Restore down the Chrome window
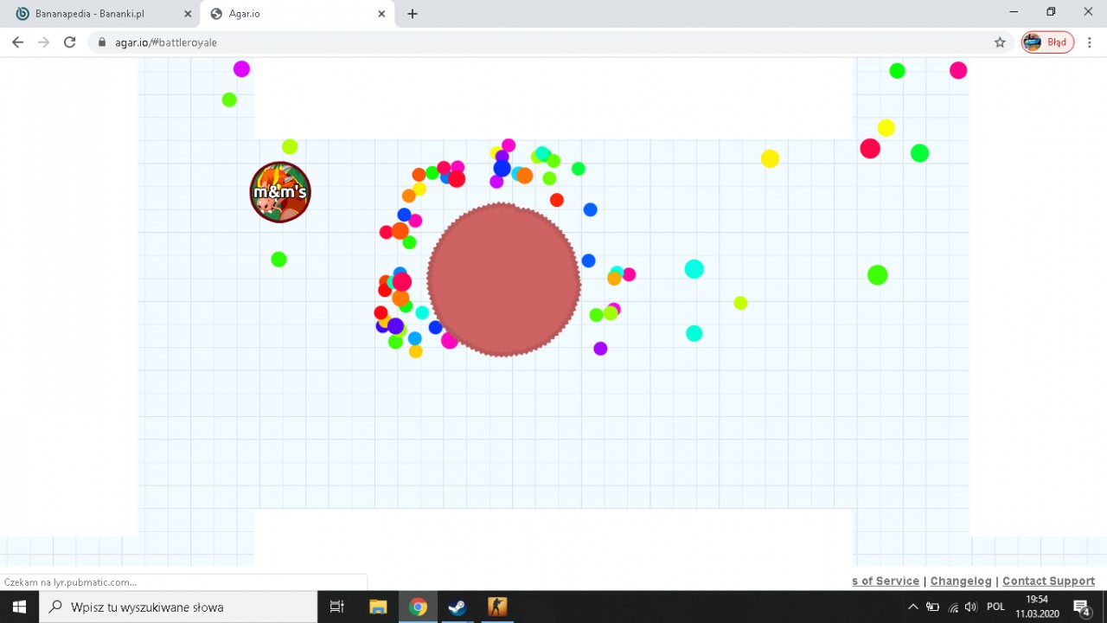 (x=1051, y=12)
